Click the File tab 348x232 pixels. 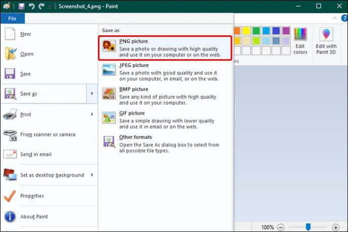coord(13,18)
